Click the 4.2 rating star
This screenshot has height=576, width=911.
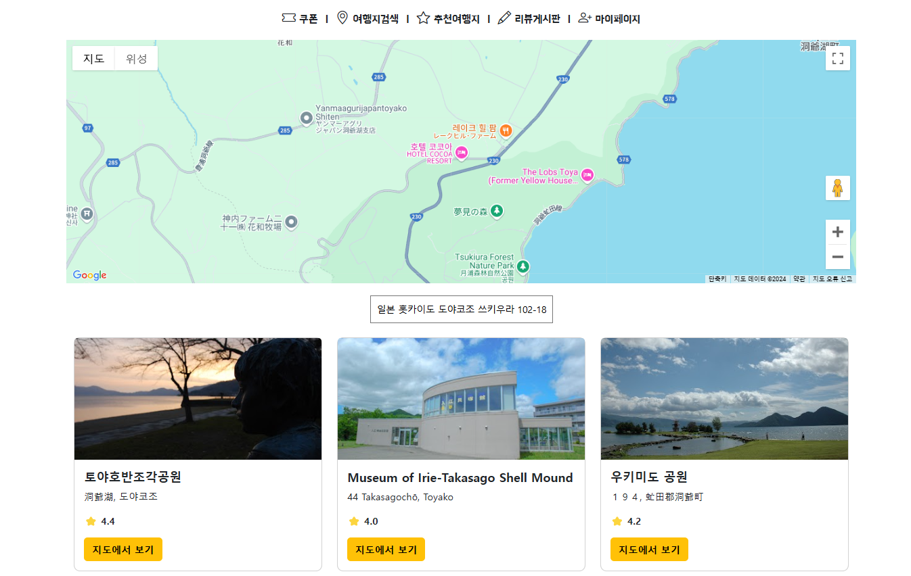point(617,521)
